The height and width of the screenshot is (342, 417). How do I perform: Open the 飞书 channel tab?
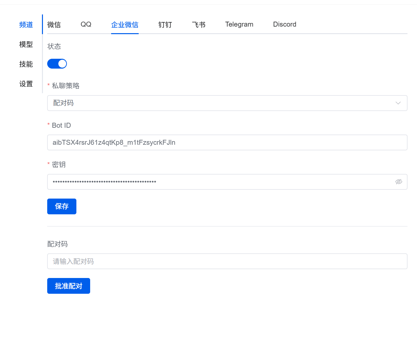[199, 25]
